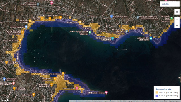This screenshot has height=102, width=181.
Task: Click the restaurant pin beside Psarotaverna Makaris
Action: [63, 73]
